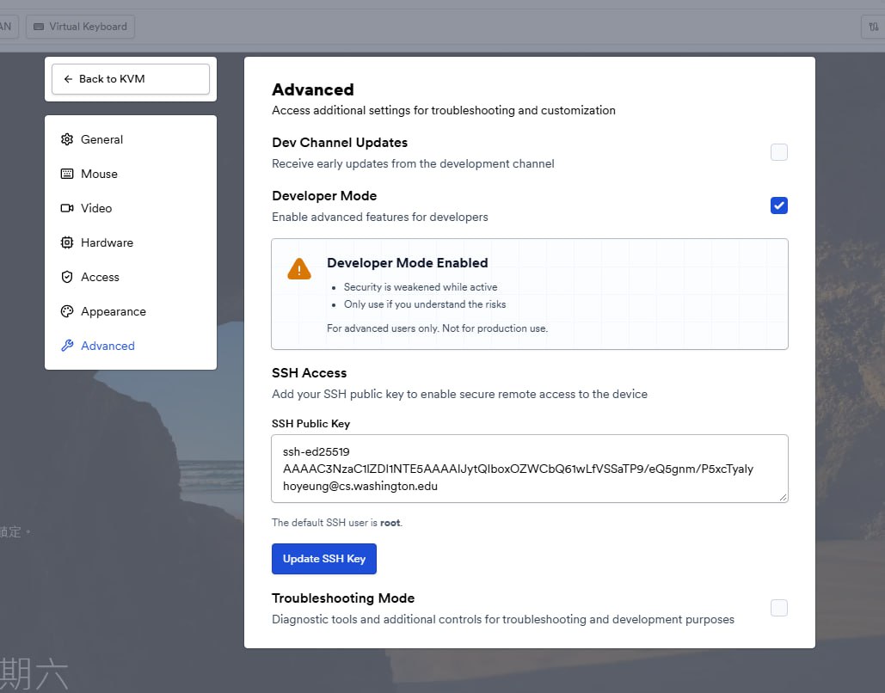
Task: Go to the Video settings page
Action: [96, 208]
